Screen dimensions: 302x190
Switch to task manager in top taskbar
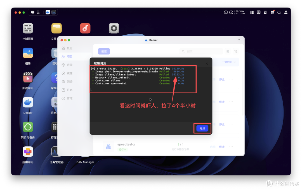point(54,12)
